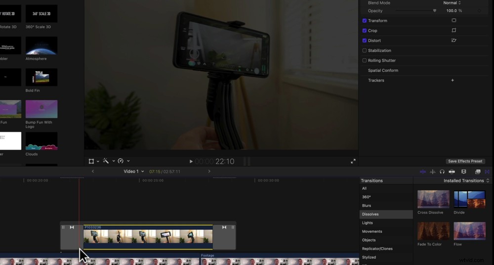Toggle video and audio skimming
Viewport: 494px width, 265px height.
coord(423,172)
